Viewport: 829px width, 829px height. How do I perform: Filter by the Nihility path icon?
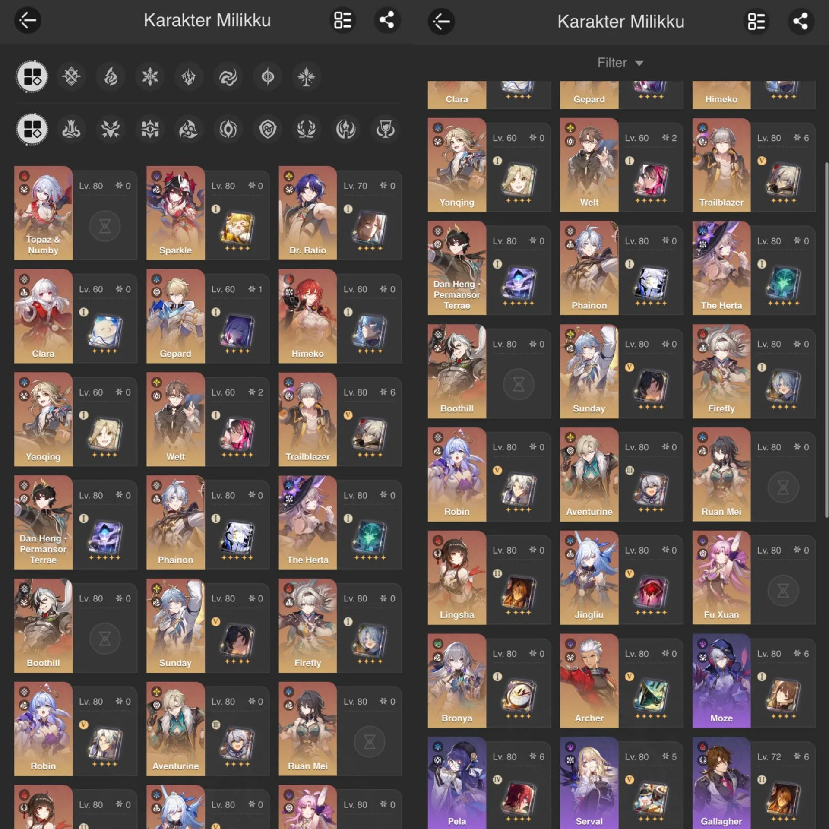[x=228, y=129]
